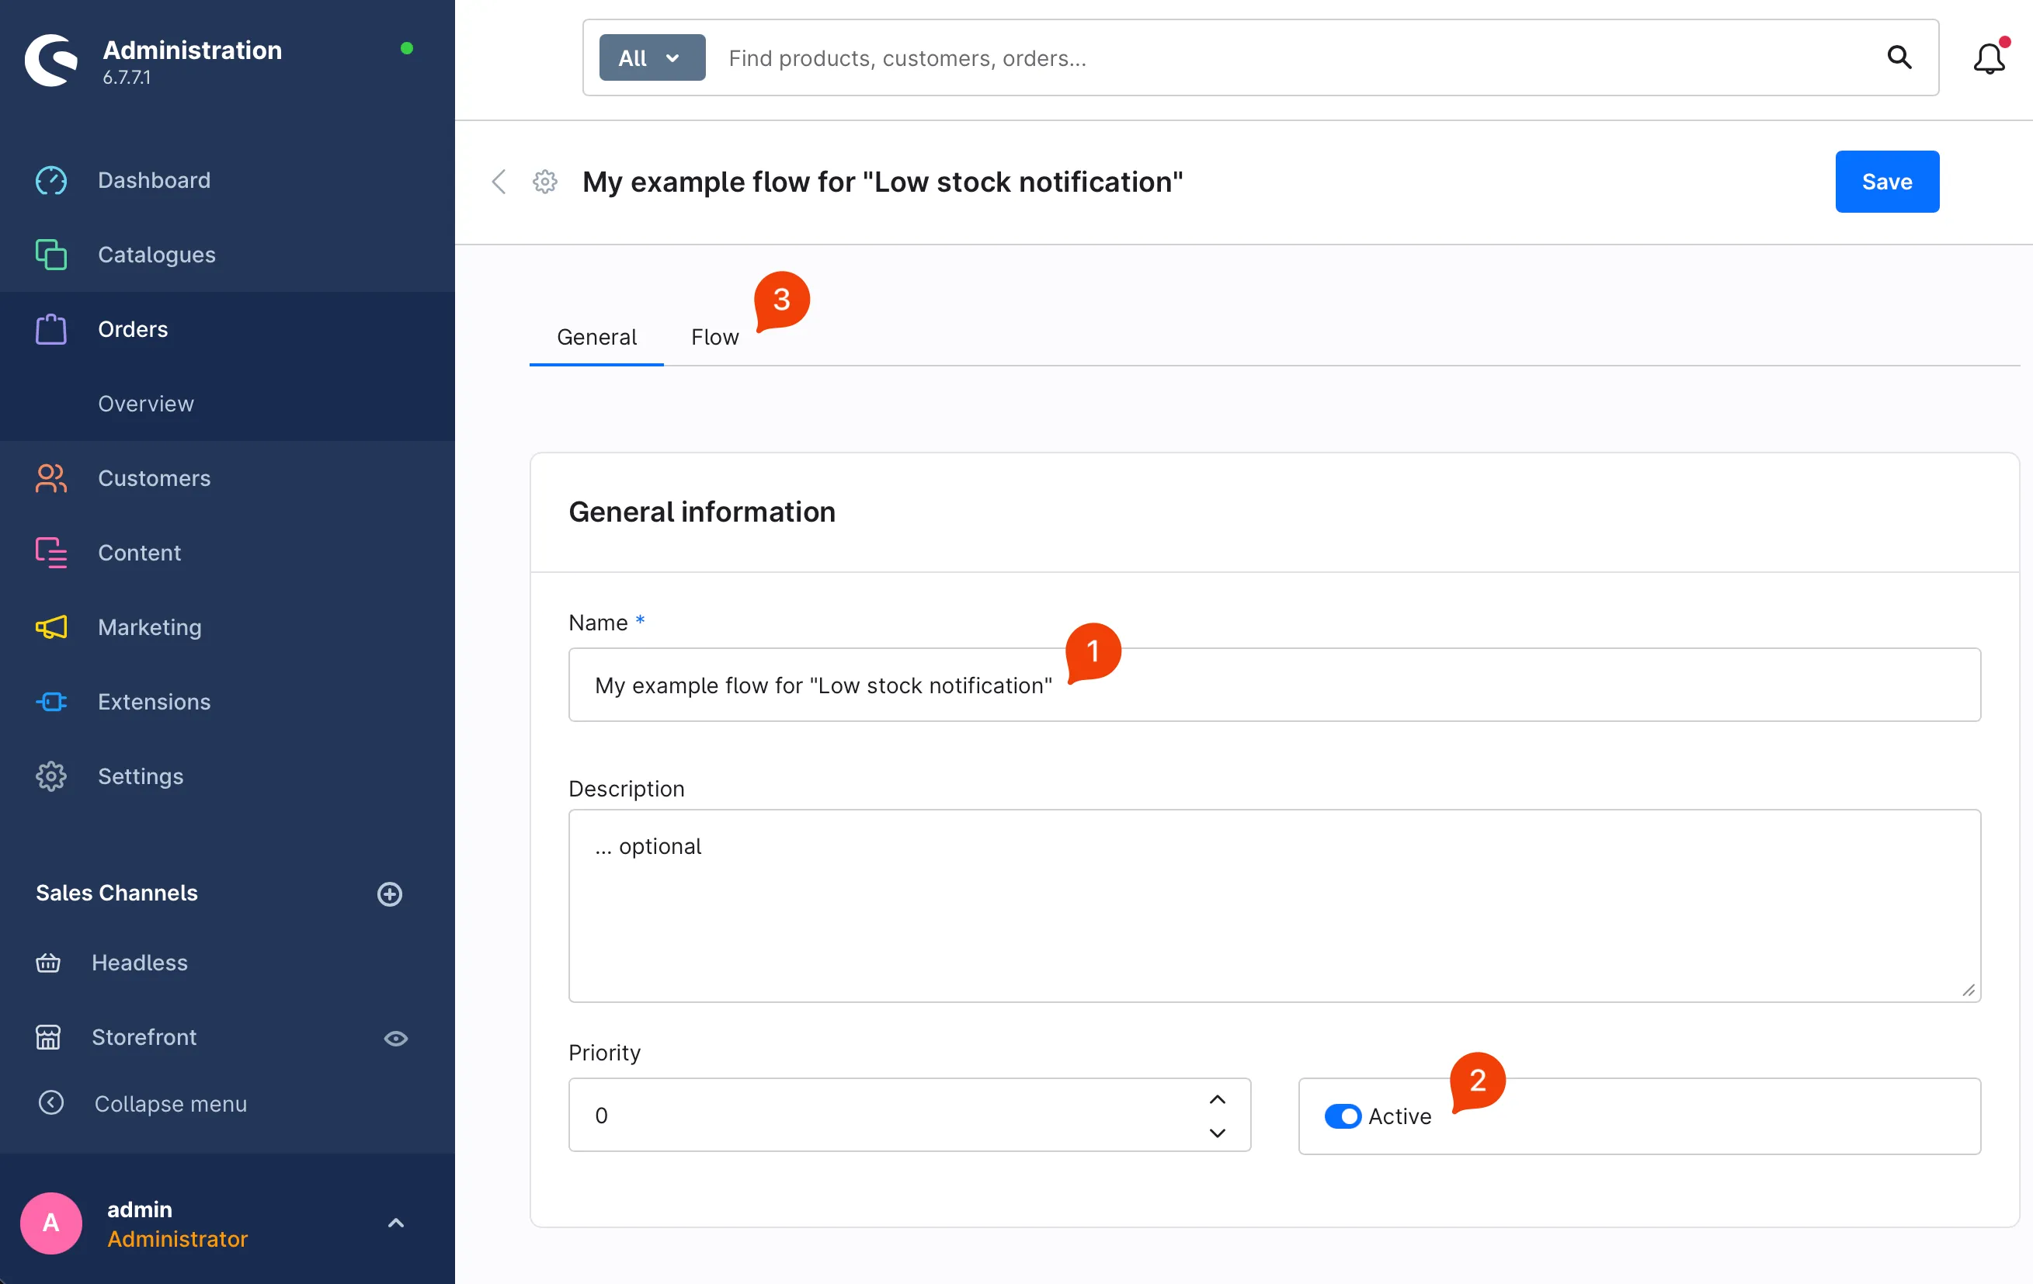This screenshot has width=2033, height=1284.
Task: Open Marketing megaphone menu item
Action: (x=50, y=627)
